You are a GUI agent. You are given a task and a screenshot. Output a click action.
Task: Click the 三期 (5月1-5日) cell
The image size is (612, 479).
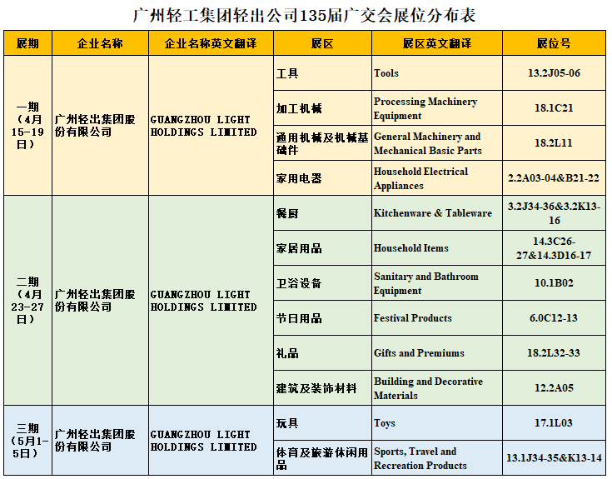27,441
